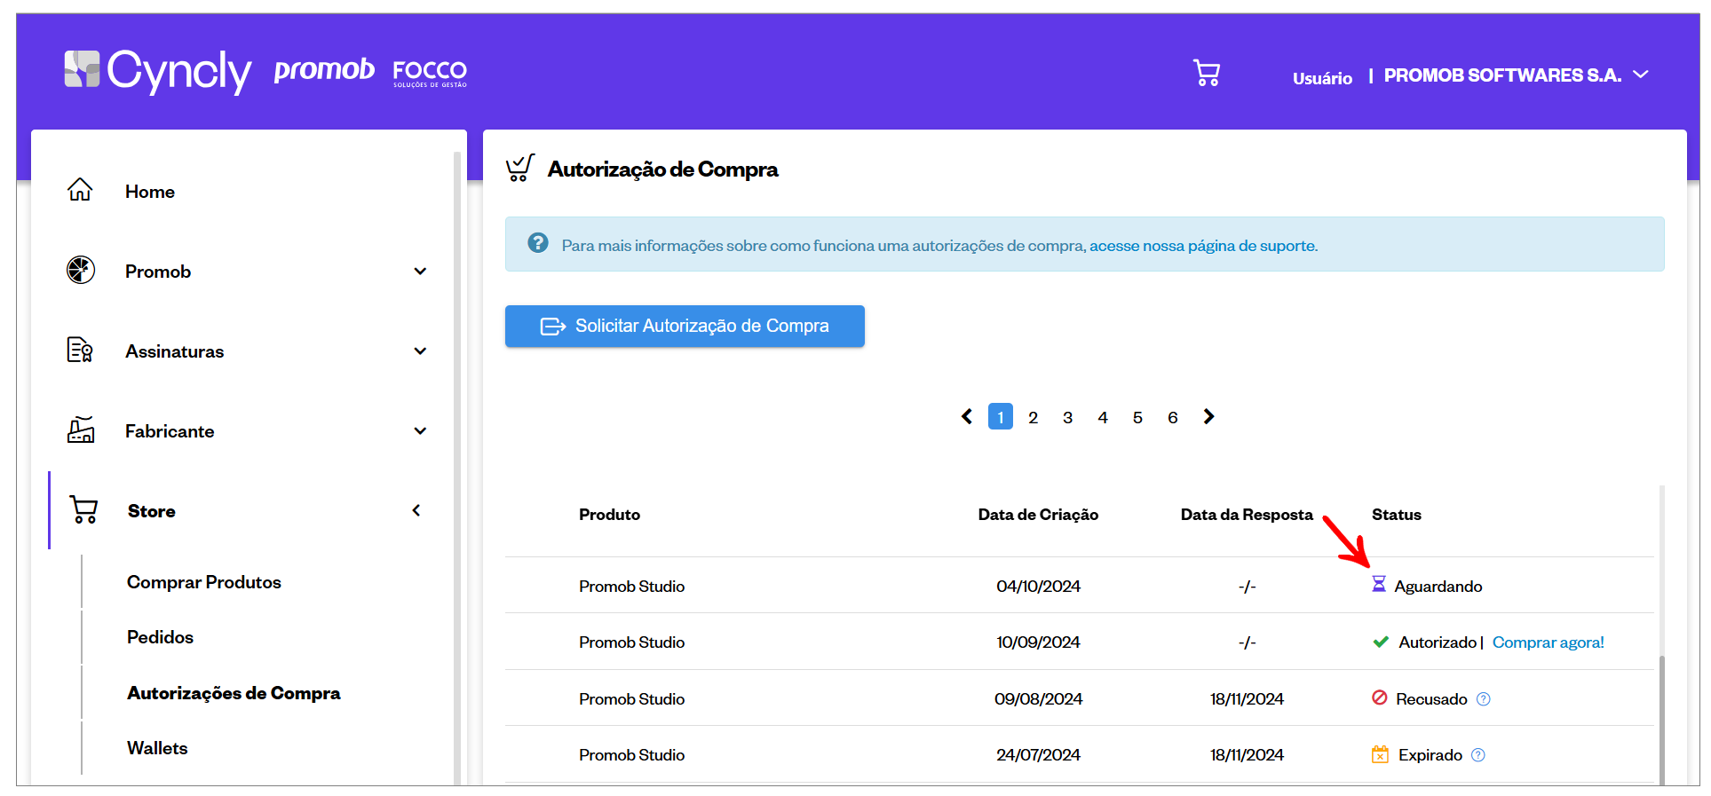This screenshot has width=1711, height=796.
Task: Go to page 1
Action: [x=1001, y=416]
